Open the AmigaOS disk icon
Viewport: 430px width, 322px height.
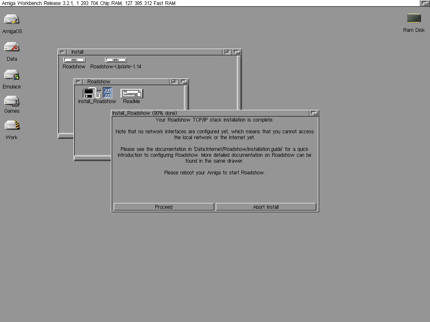12,20
